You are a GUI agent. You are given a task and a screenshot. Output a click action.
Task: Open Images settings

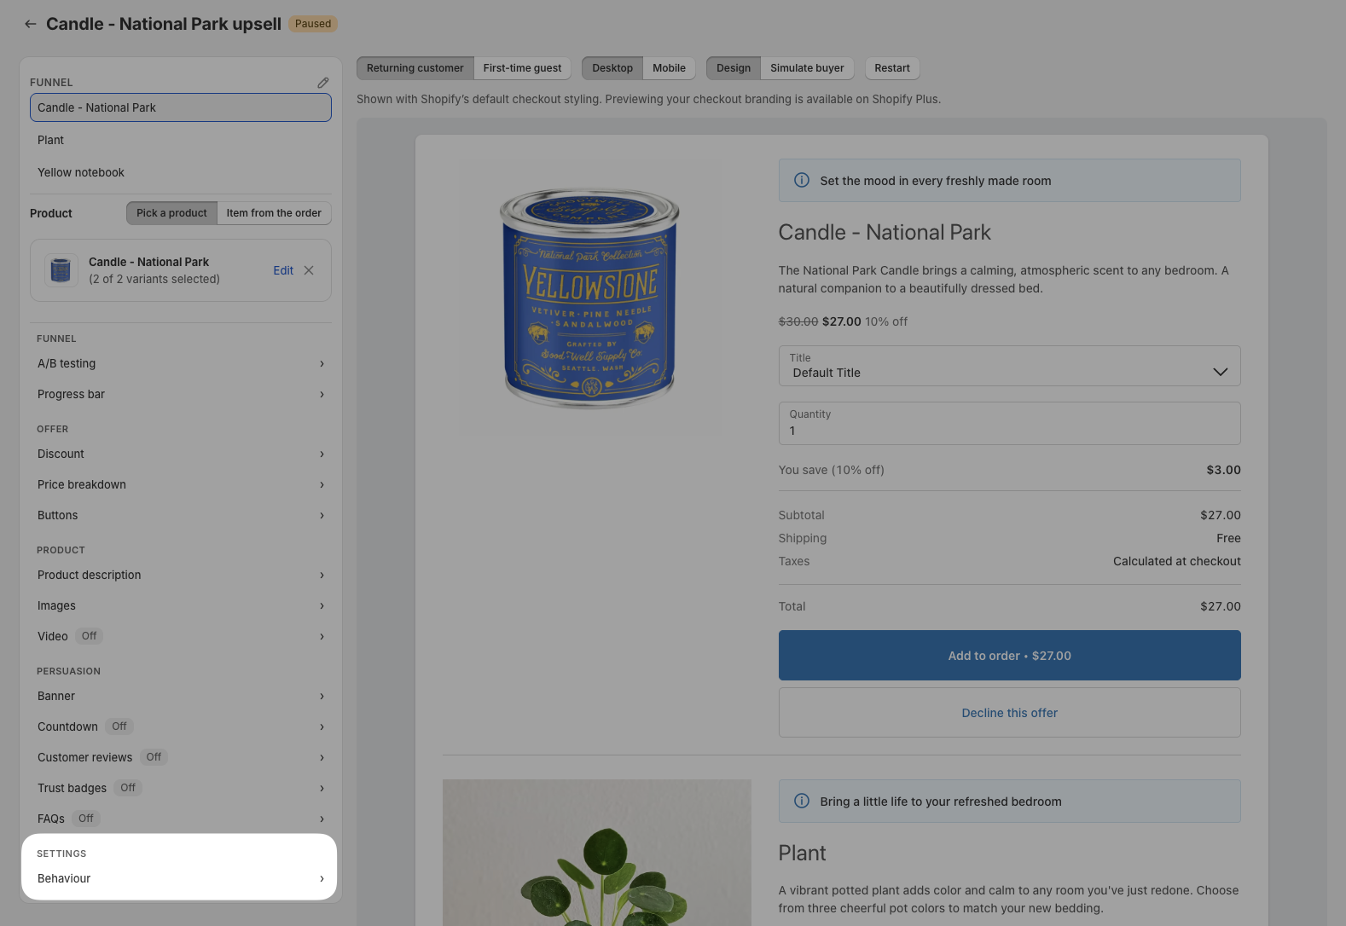[x=181, y=605]
